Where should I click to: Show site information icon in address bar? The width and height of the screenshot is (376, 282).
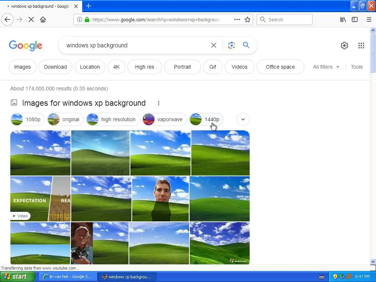tap(80, 19)
